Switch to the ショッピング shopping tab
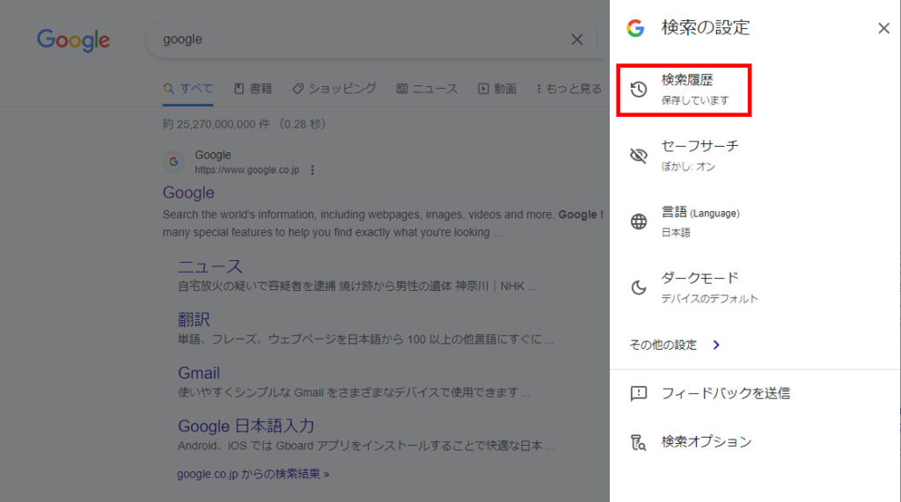 pos(334,89)
